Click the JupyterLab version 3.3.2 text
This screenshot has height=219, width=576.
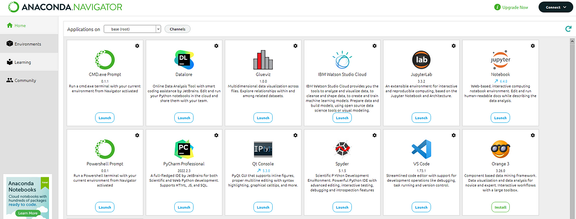click(x=421, y=81)
